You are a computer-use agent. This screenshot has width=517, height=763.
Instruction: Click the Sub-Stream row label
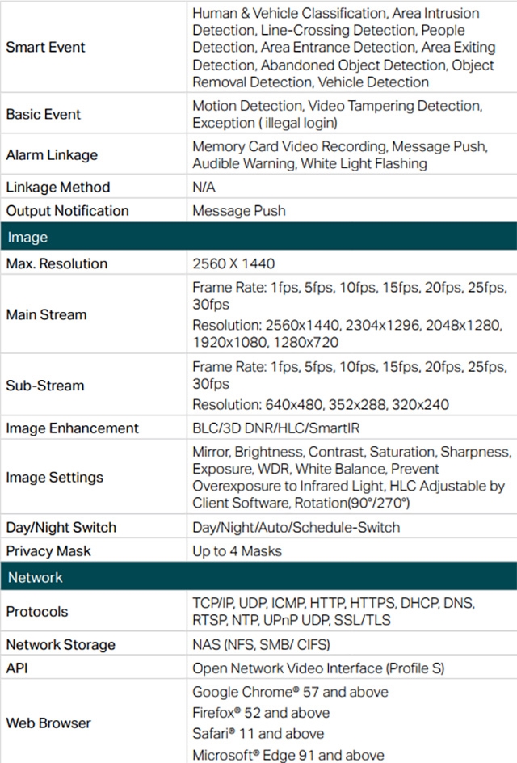(45, 386)
